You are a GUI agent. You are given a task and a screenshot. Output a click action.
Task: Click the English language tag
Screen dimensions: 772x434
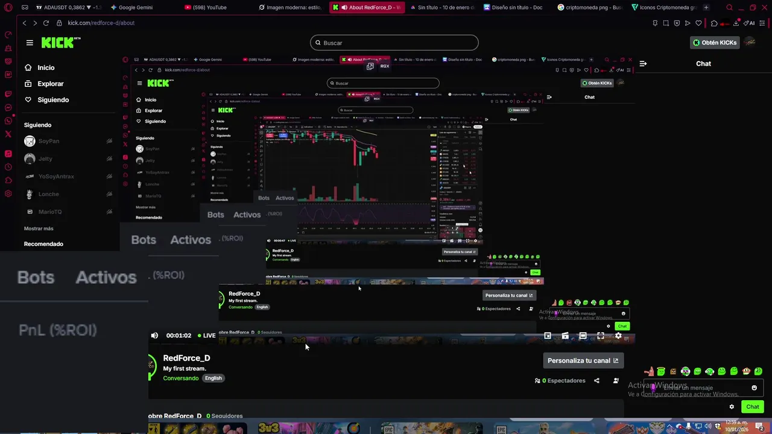pos(213,378)
